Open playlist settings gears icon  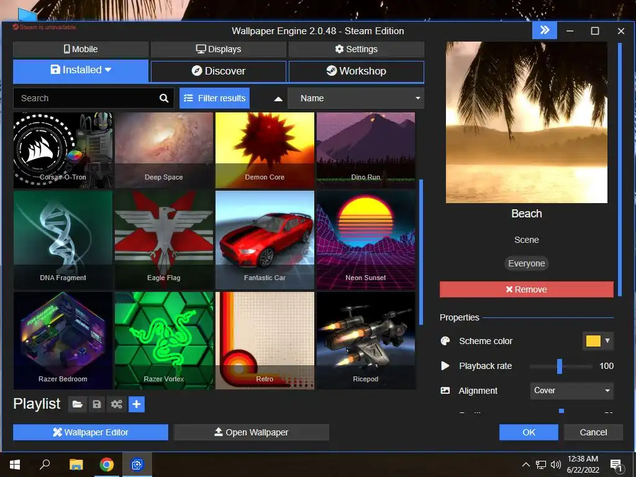[116, 404]
